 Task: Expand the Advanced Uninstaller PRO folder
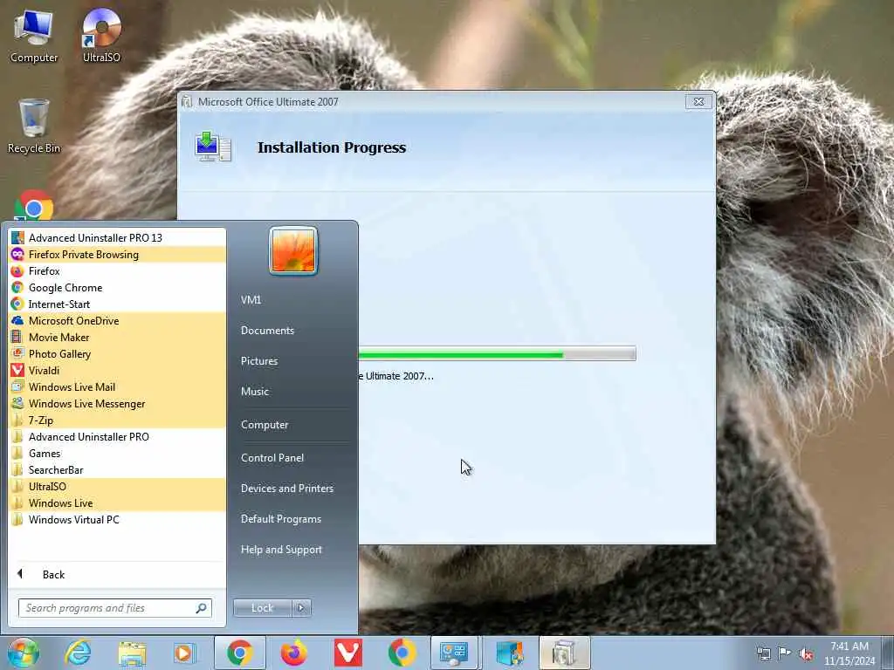pos(118,436)
